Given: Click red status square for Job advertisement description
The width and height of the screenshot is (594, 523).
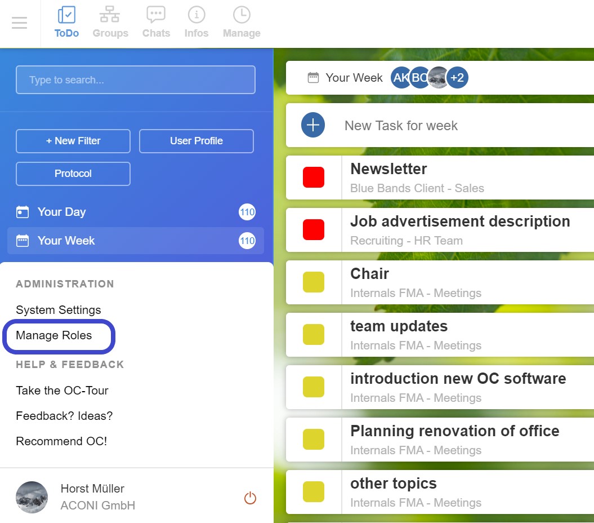Looking at the screenshot, I should click(314, 230).
